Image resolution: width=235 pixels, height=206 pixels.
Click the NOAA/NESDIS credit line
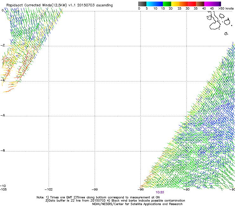tap(137, 204)
